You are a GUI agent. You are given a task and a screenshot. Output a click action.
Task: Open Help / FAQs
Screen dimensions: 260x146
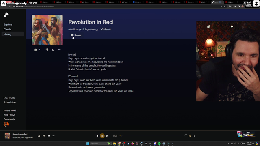[x=9, y=115]
